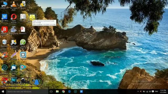Launch the Tally ERP shortcut

[23, 18]
